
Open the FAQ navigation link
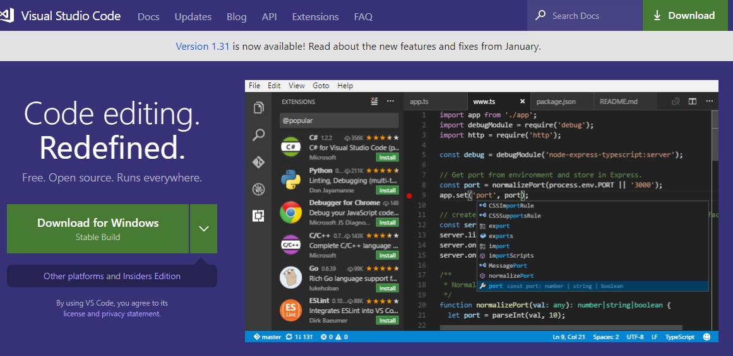click(x=363, y=17)
